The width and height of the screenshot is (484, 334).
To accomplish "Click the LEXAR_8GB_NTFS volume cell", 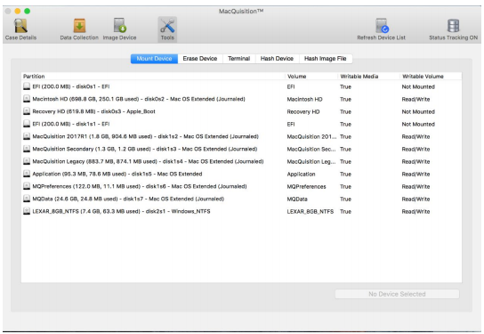I will point(311,212).
